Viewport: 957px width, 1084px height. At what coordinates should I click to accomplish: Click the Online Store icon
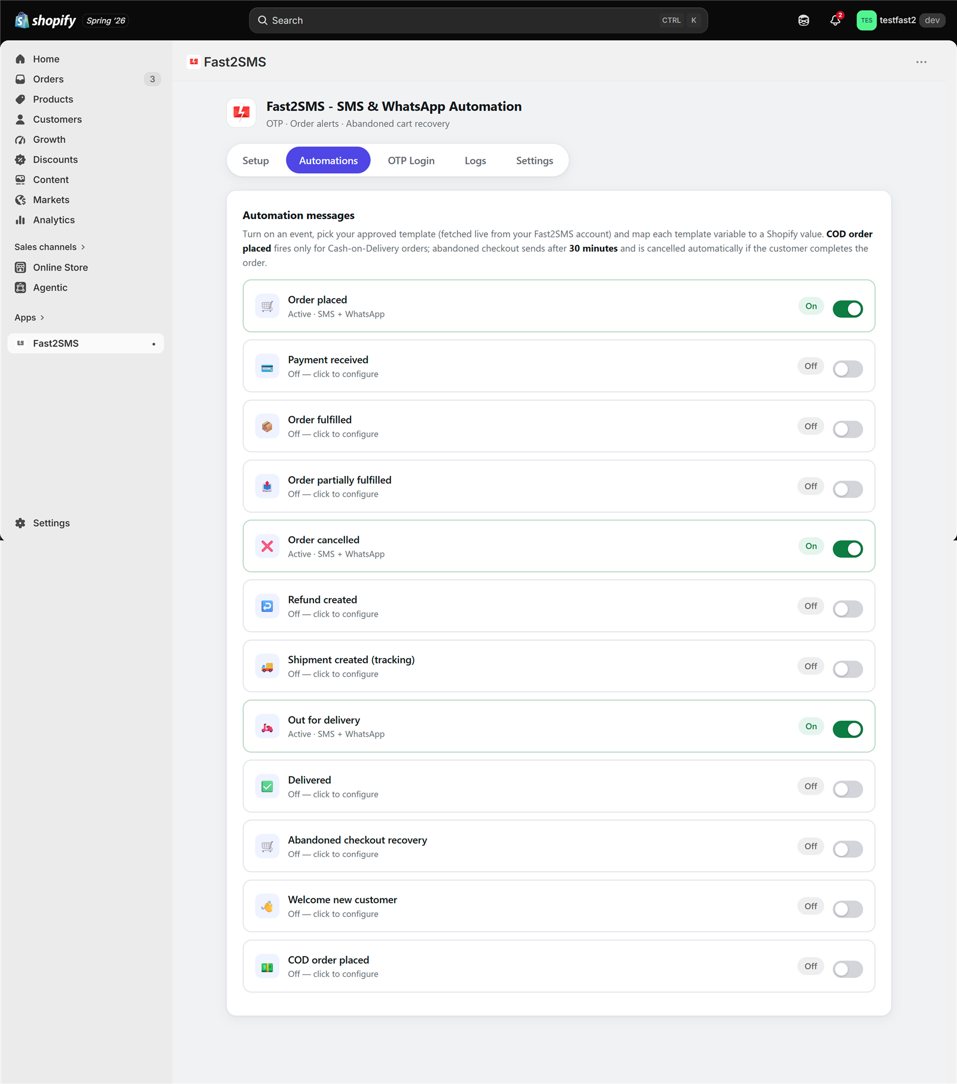[x=20, y=268]
